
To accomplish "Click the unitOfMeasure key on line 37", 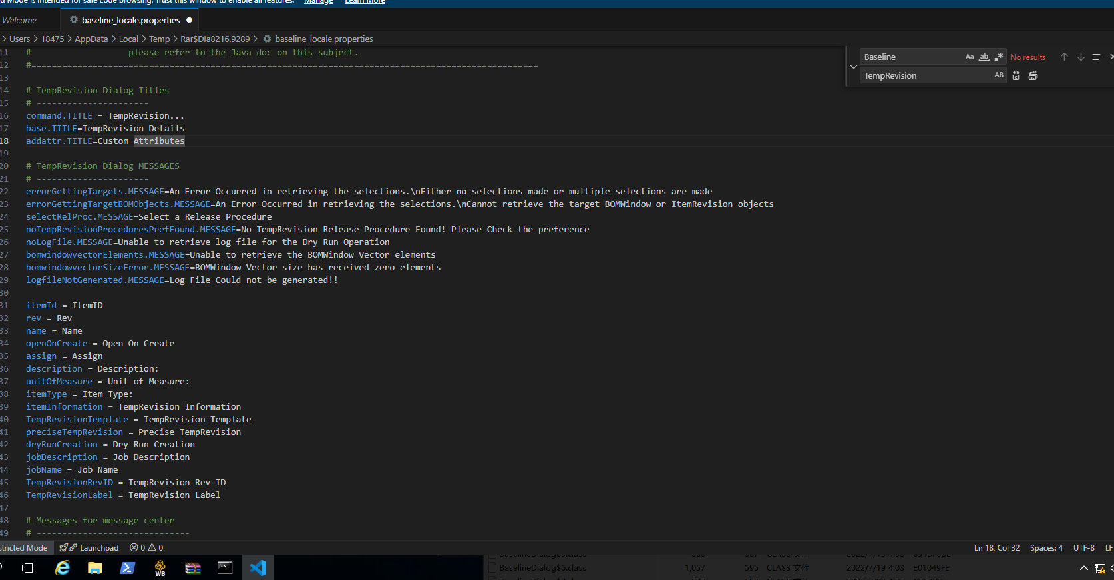I will click(x=59, y=381).
